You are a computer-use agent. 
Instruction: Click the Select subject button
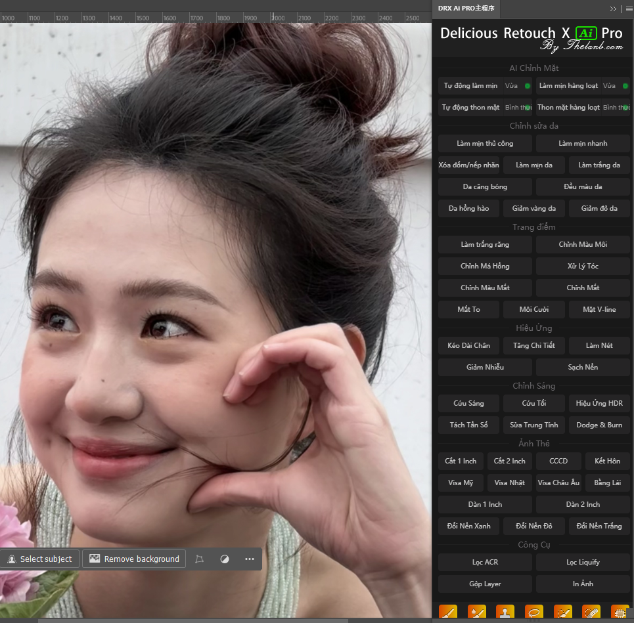pos(39,559)
